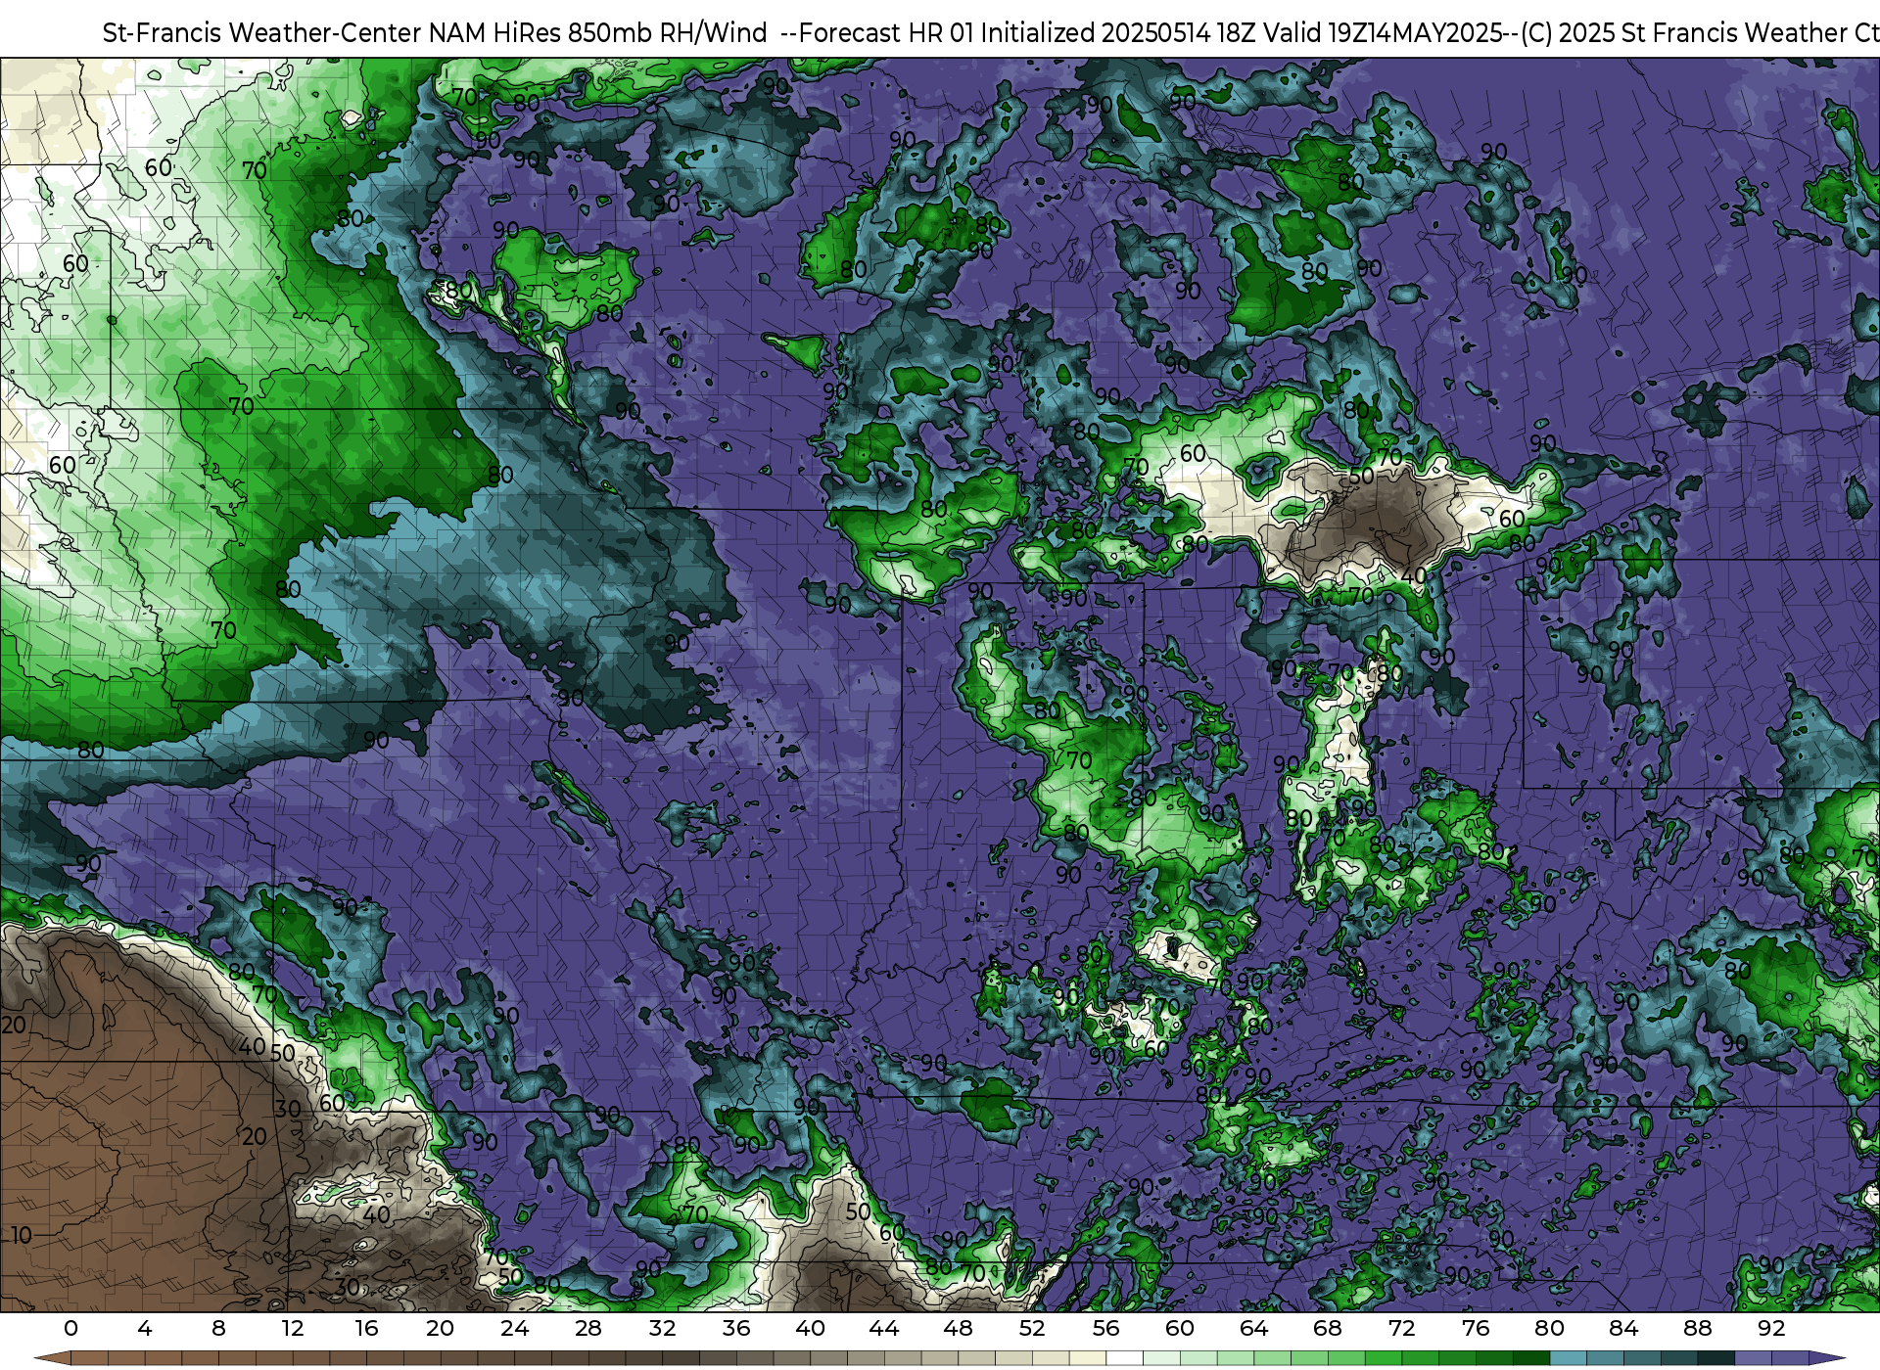Click the colorbar tick label "24"
The image size is (1880, 1370).
coord(514,1328)
